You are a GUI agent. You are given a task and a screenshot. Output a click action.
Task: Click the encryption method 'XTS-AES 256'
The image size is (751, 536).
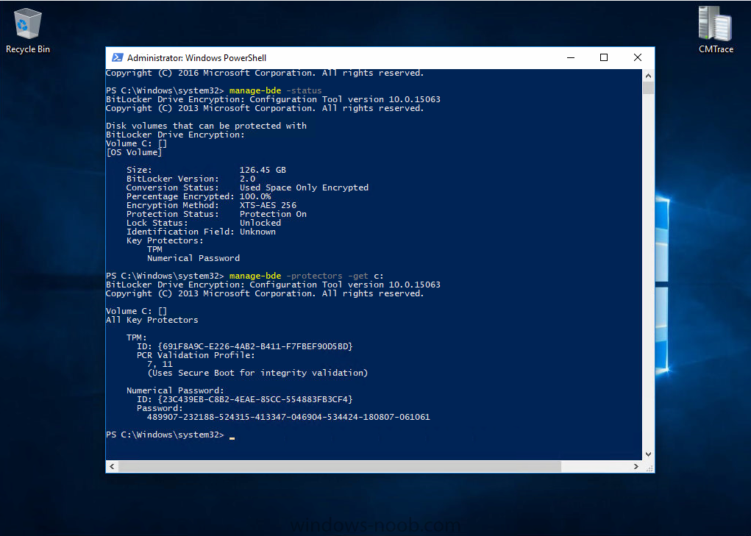tap(268, 205)
